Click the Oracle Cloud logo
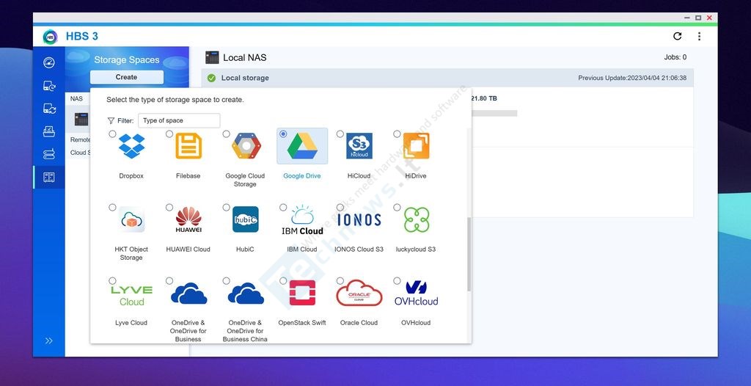The width and height of the screenshot is (751, 386). (x=359, y=293)
